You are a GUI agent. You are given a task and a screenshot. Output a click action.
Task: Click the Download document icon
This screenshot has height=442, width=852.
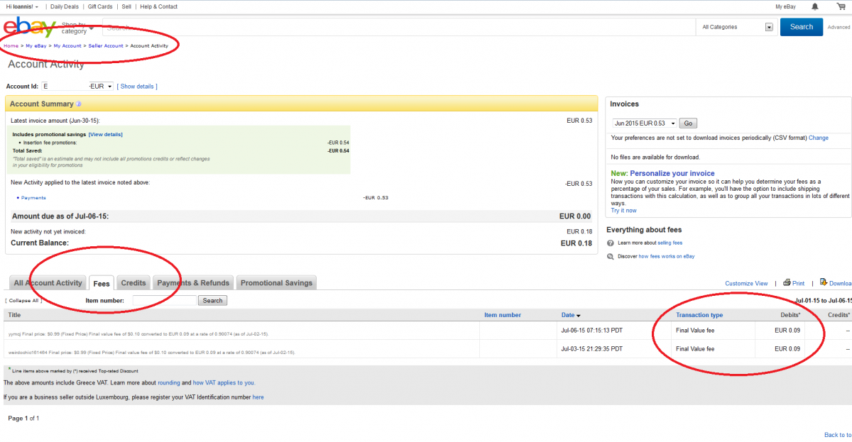(x=824, y=282)
